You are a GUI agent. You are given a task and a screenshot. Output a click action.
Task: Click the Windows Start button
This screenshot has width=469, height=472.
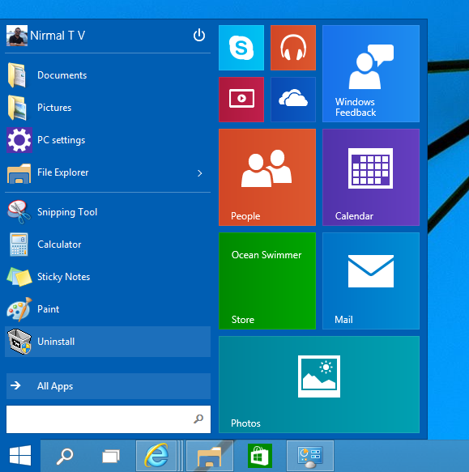tap(20, 456)
